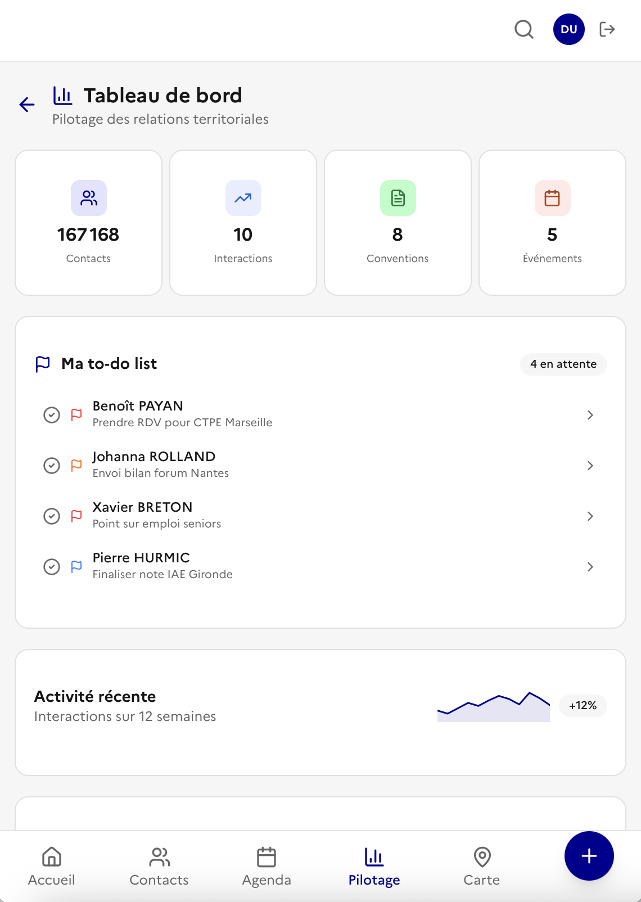Click the red flag on Xavier BRETON task
This screenshot has width=641, height=902.
click(x=76, y=516)
